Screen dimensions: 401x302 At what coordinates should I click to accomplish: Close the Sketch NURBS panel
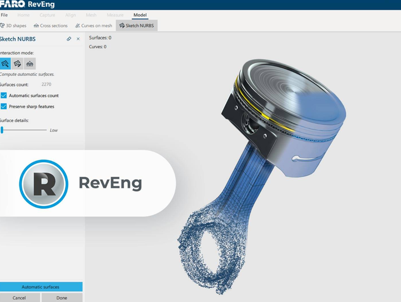pos(78,39)
